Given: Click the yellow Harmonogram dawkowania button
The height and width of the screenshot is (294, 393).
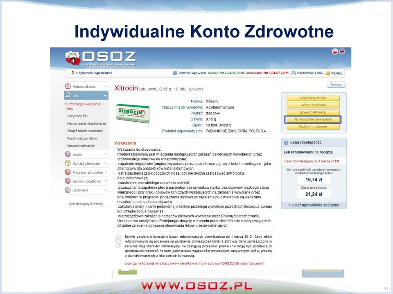Looking at the screenshot, I should (313, 119).
